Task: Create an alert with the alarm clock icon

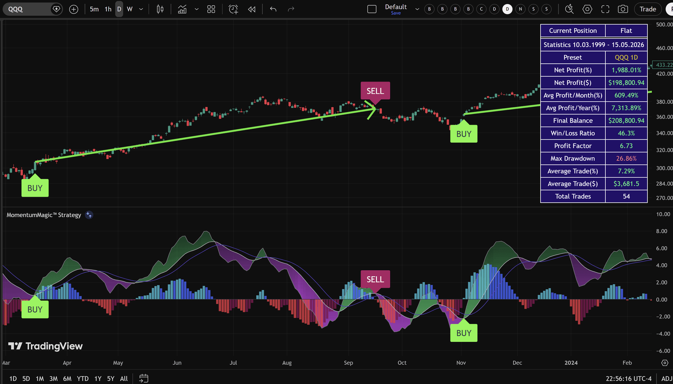Action: 233,9
